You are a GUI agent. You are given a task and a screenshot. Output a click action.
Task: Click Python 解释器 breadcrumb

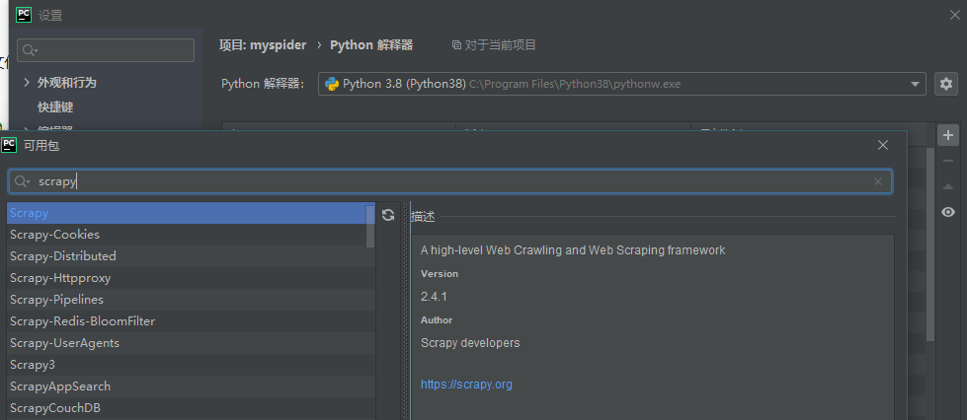[371, 45]
